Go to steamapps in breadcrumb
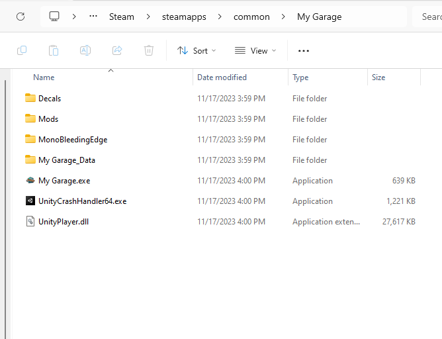This screenshot has width=442, height=339. pyautogui.click(x=184, y=17)
